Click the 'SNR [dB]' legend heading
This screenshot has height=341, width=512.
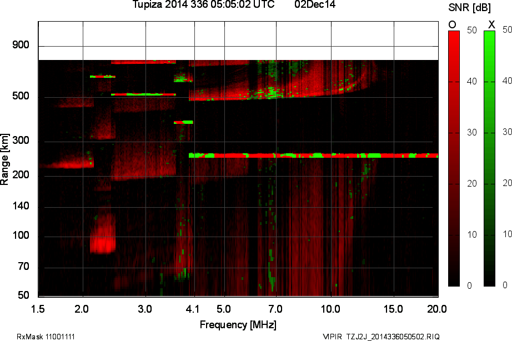point(469,7)
